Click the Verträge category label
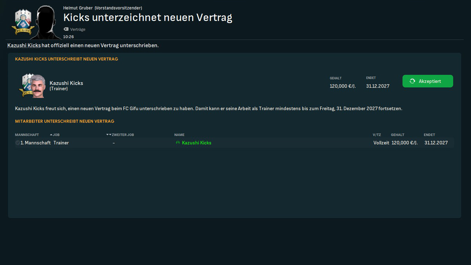This screenshot has height=265, width=471. pos(78,29)
